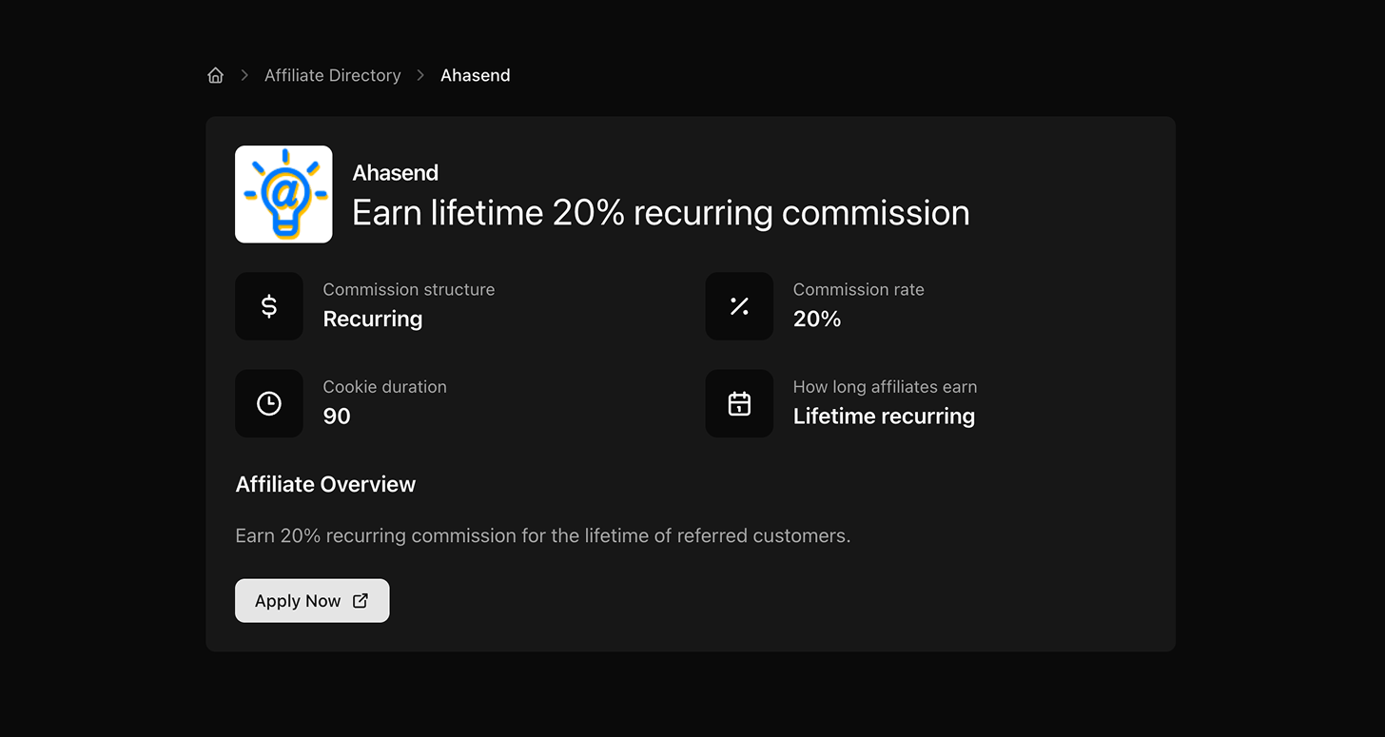The image size is (1385, 737).
Task: Select the Ahasend breadcrumb item
Action: coord(476,74)
